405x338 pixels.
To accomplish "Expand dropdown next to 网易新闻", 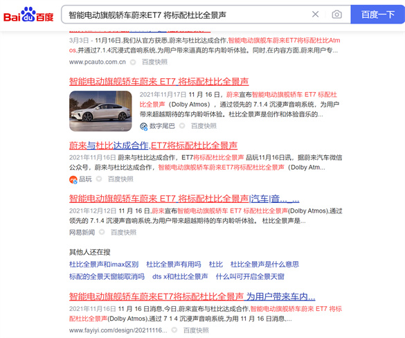I will tap(102, 232).
